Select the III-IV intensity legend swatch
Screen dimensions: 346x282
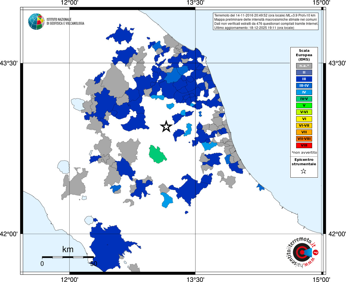pos(304,86)
